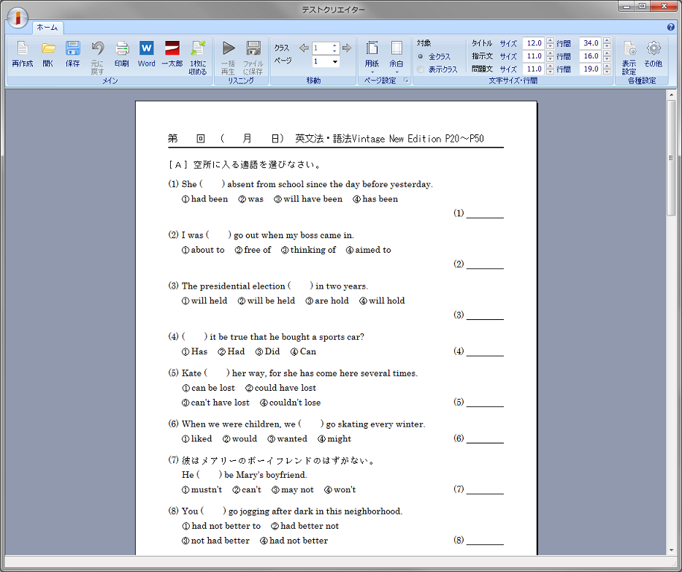Select the 表示クラス radio button
The height and width of the screenshot is (572, 682).
[421, 69]
